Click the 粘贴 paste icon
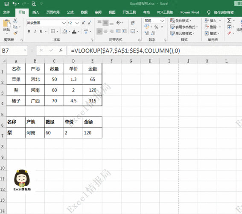The width and height of the screenshot is (242, 214). tap(7, 24)
